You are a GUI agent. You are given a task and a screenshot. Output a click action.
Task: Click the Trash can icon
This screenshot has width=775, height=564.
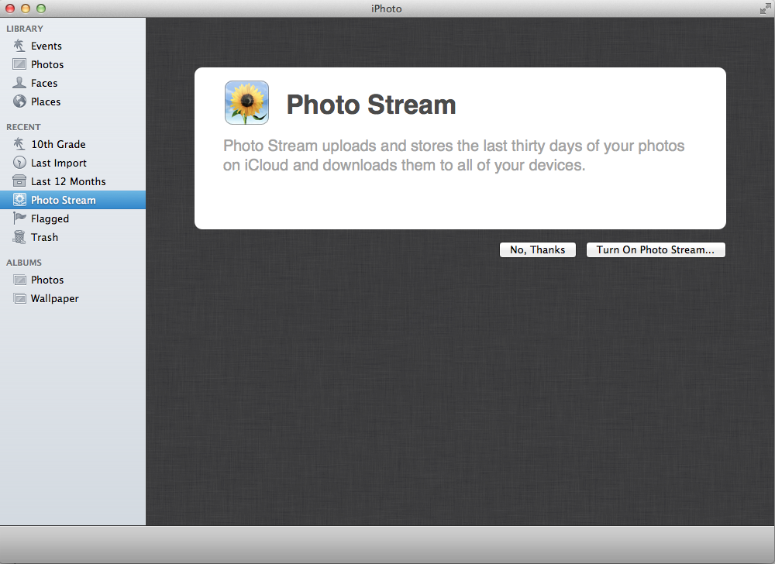[19, 237]
